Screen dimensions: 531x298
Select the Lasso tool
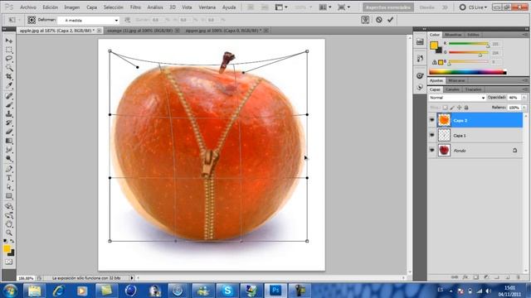9,59
